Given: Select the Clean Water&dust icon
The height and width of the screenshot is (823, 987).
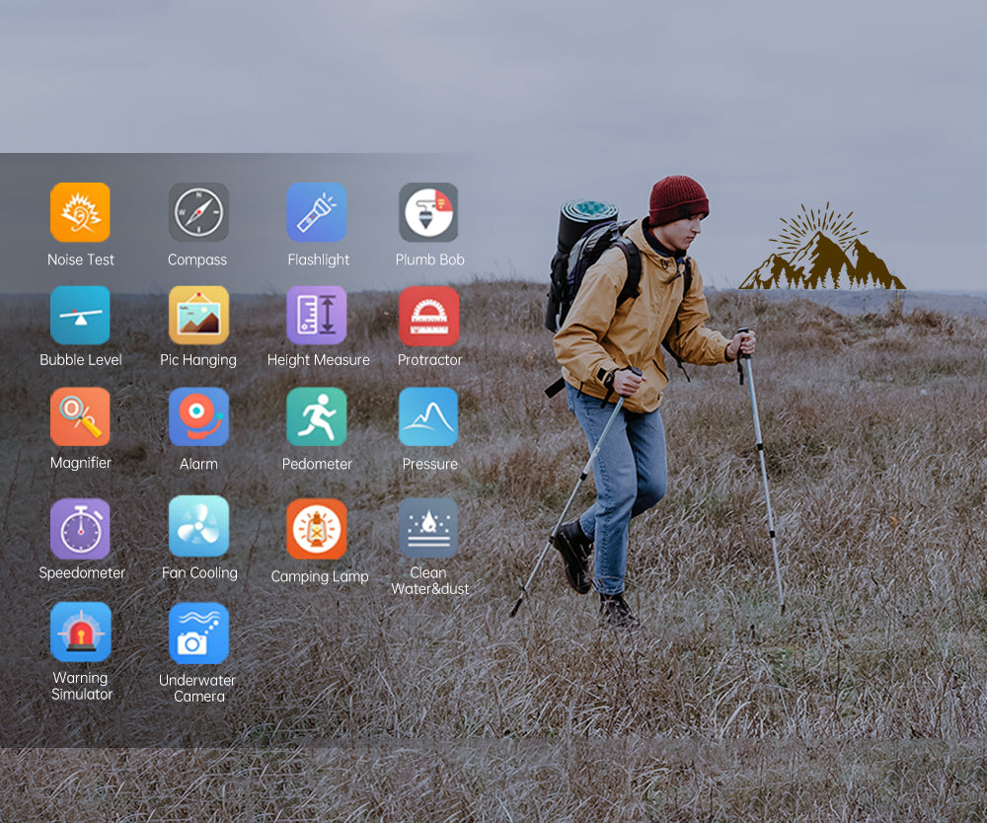Looking at the screenshot, I should (x=428, y=528).
